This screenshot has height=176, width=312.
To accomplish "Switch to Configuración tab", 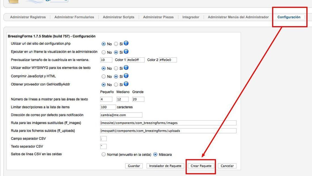I will coord(289,17).
